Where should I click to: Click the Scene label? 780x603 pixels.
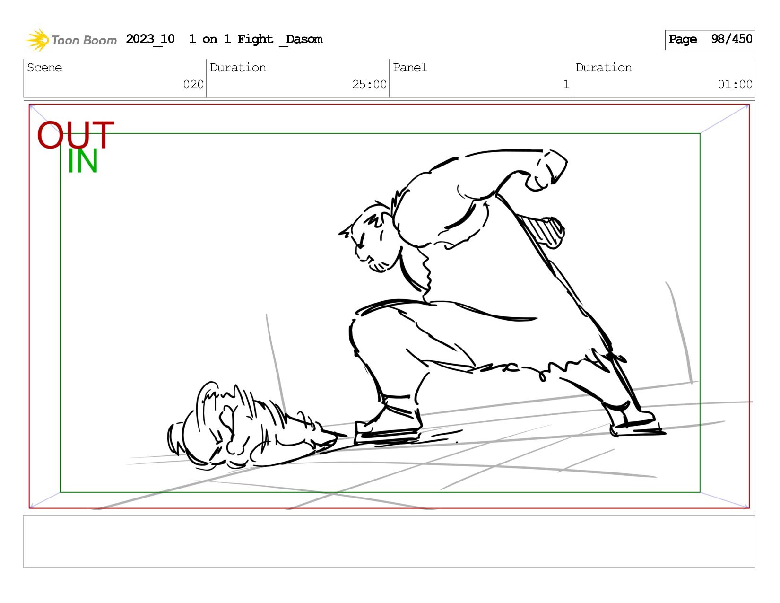44,68
